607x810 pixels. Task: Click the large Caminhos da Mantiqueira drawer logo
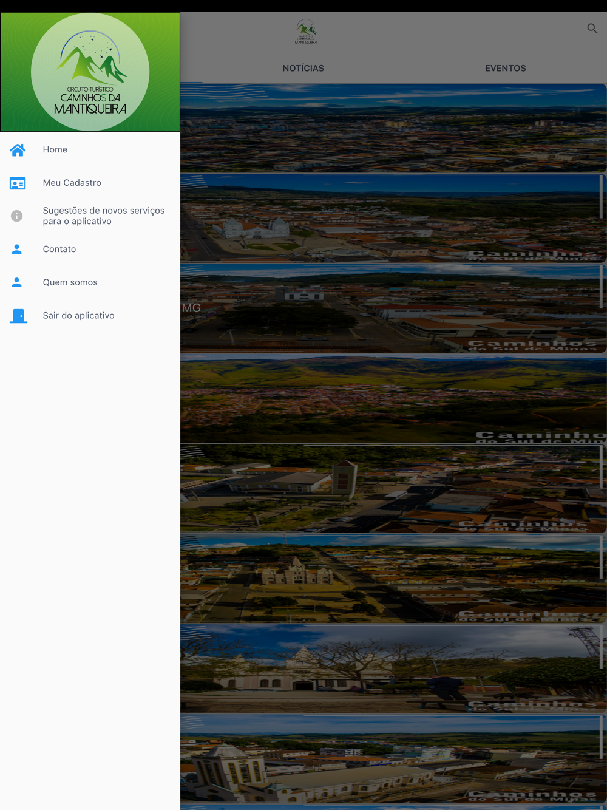point(90,72)
